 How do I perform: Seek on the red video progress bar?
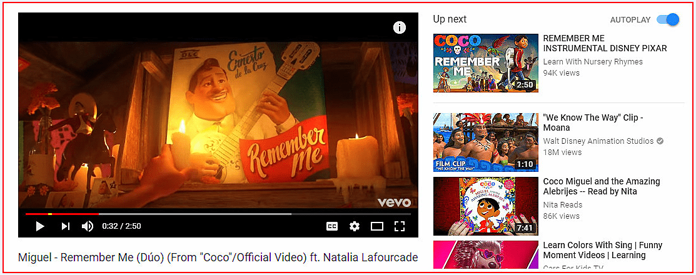(218, 214)
